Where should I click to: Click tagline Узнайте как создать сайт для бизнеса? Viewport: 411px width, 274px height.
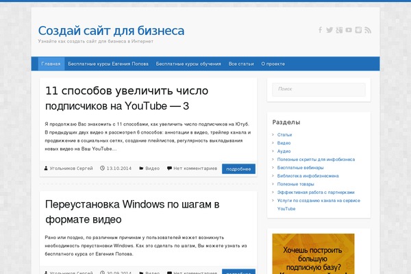(x=95, y=41)
